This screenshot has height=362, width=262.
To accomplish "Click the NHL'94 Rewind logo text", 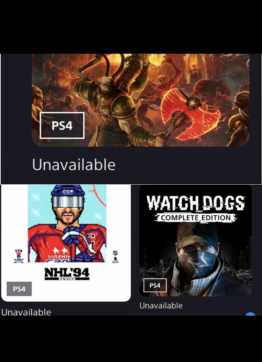I will (67, 274).
